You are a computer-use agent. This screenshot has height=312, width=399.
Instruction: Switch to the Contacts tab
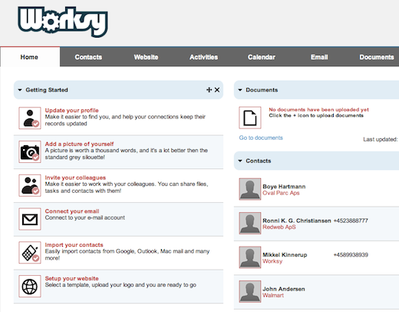click(88, 57)
